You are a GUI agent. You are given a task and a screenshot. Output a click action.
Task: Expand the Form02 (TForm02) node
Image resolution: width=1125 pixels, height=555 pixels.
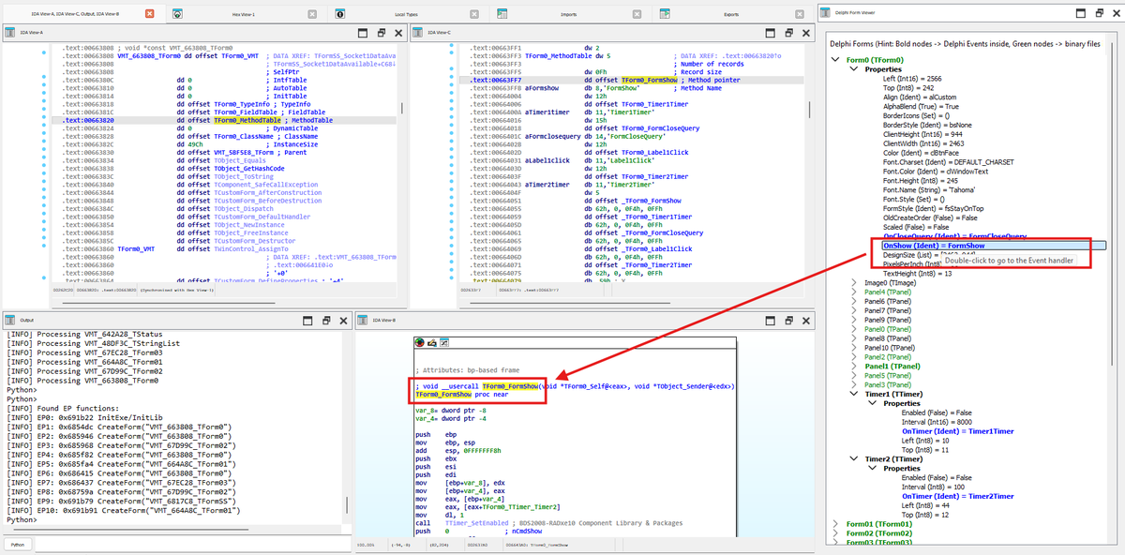pyautogui.click(x=835, y=532)
